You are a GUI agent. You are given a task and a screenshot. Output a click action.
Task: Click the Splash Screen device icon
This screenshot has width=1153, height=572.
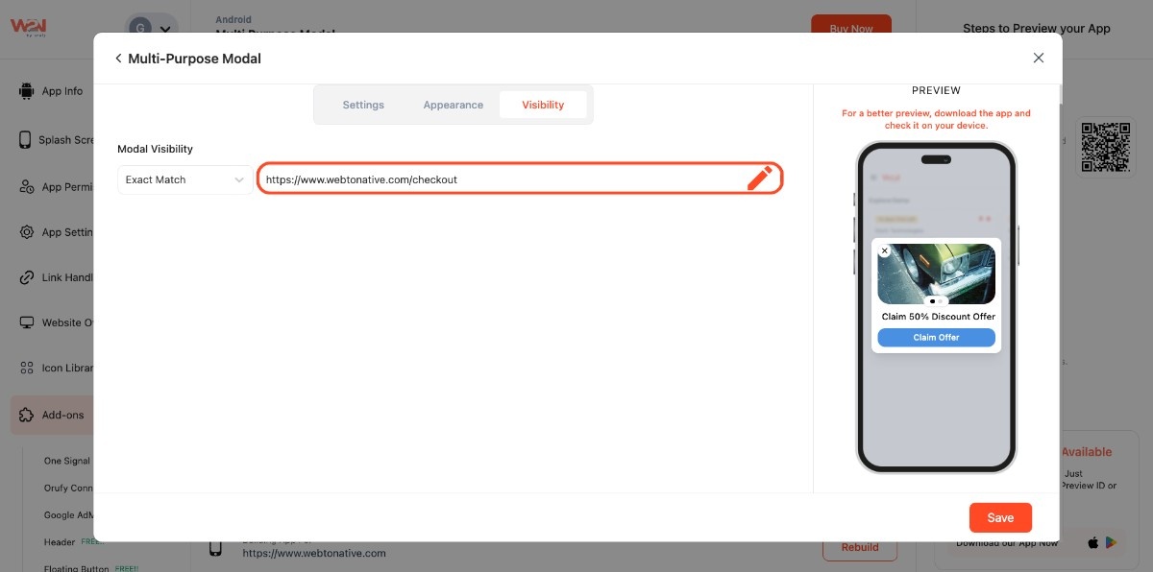26,140
